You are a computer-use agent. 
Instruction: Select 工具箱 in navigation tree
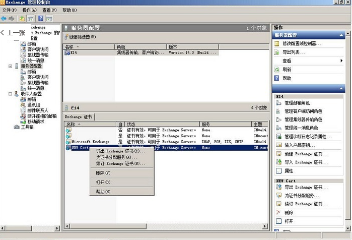coord(27,127)
